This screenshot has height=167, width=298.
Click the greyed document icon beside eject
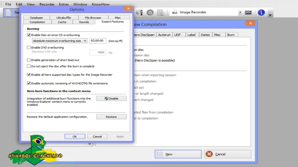[160, 12]
